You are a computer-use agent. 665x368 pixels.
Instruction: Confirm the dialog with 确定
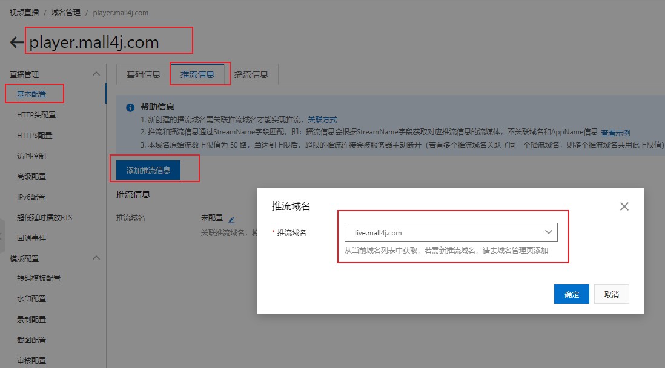(x=571, y=294)
